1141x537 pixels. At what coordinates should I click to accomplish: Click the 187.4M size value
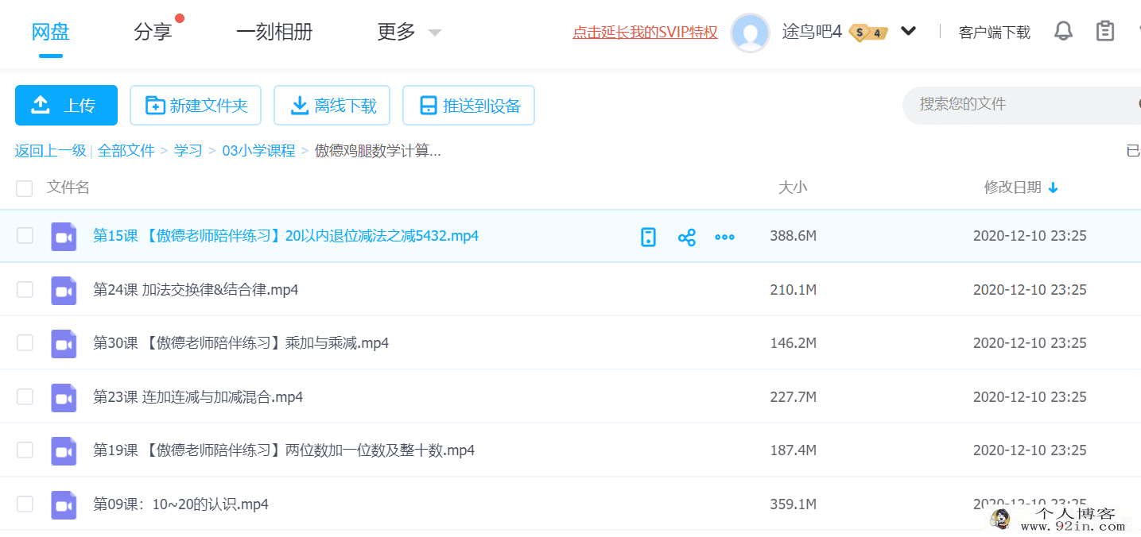(793, 450)
